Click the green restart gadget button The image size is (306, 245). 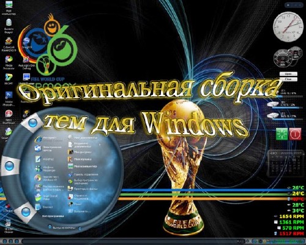282,134
